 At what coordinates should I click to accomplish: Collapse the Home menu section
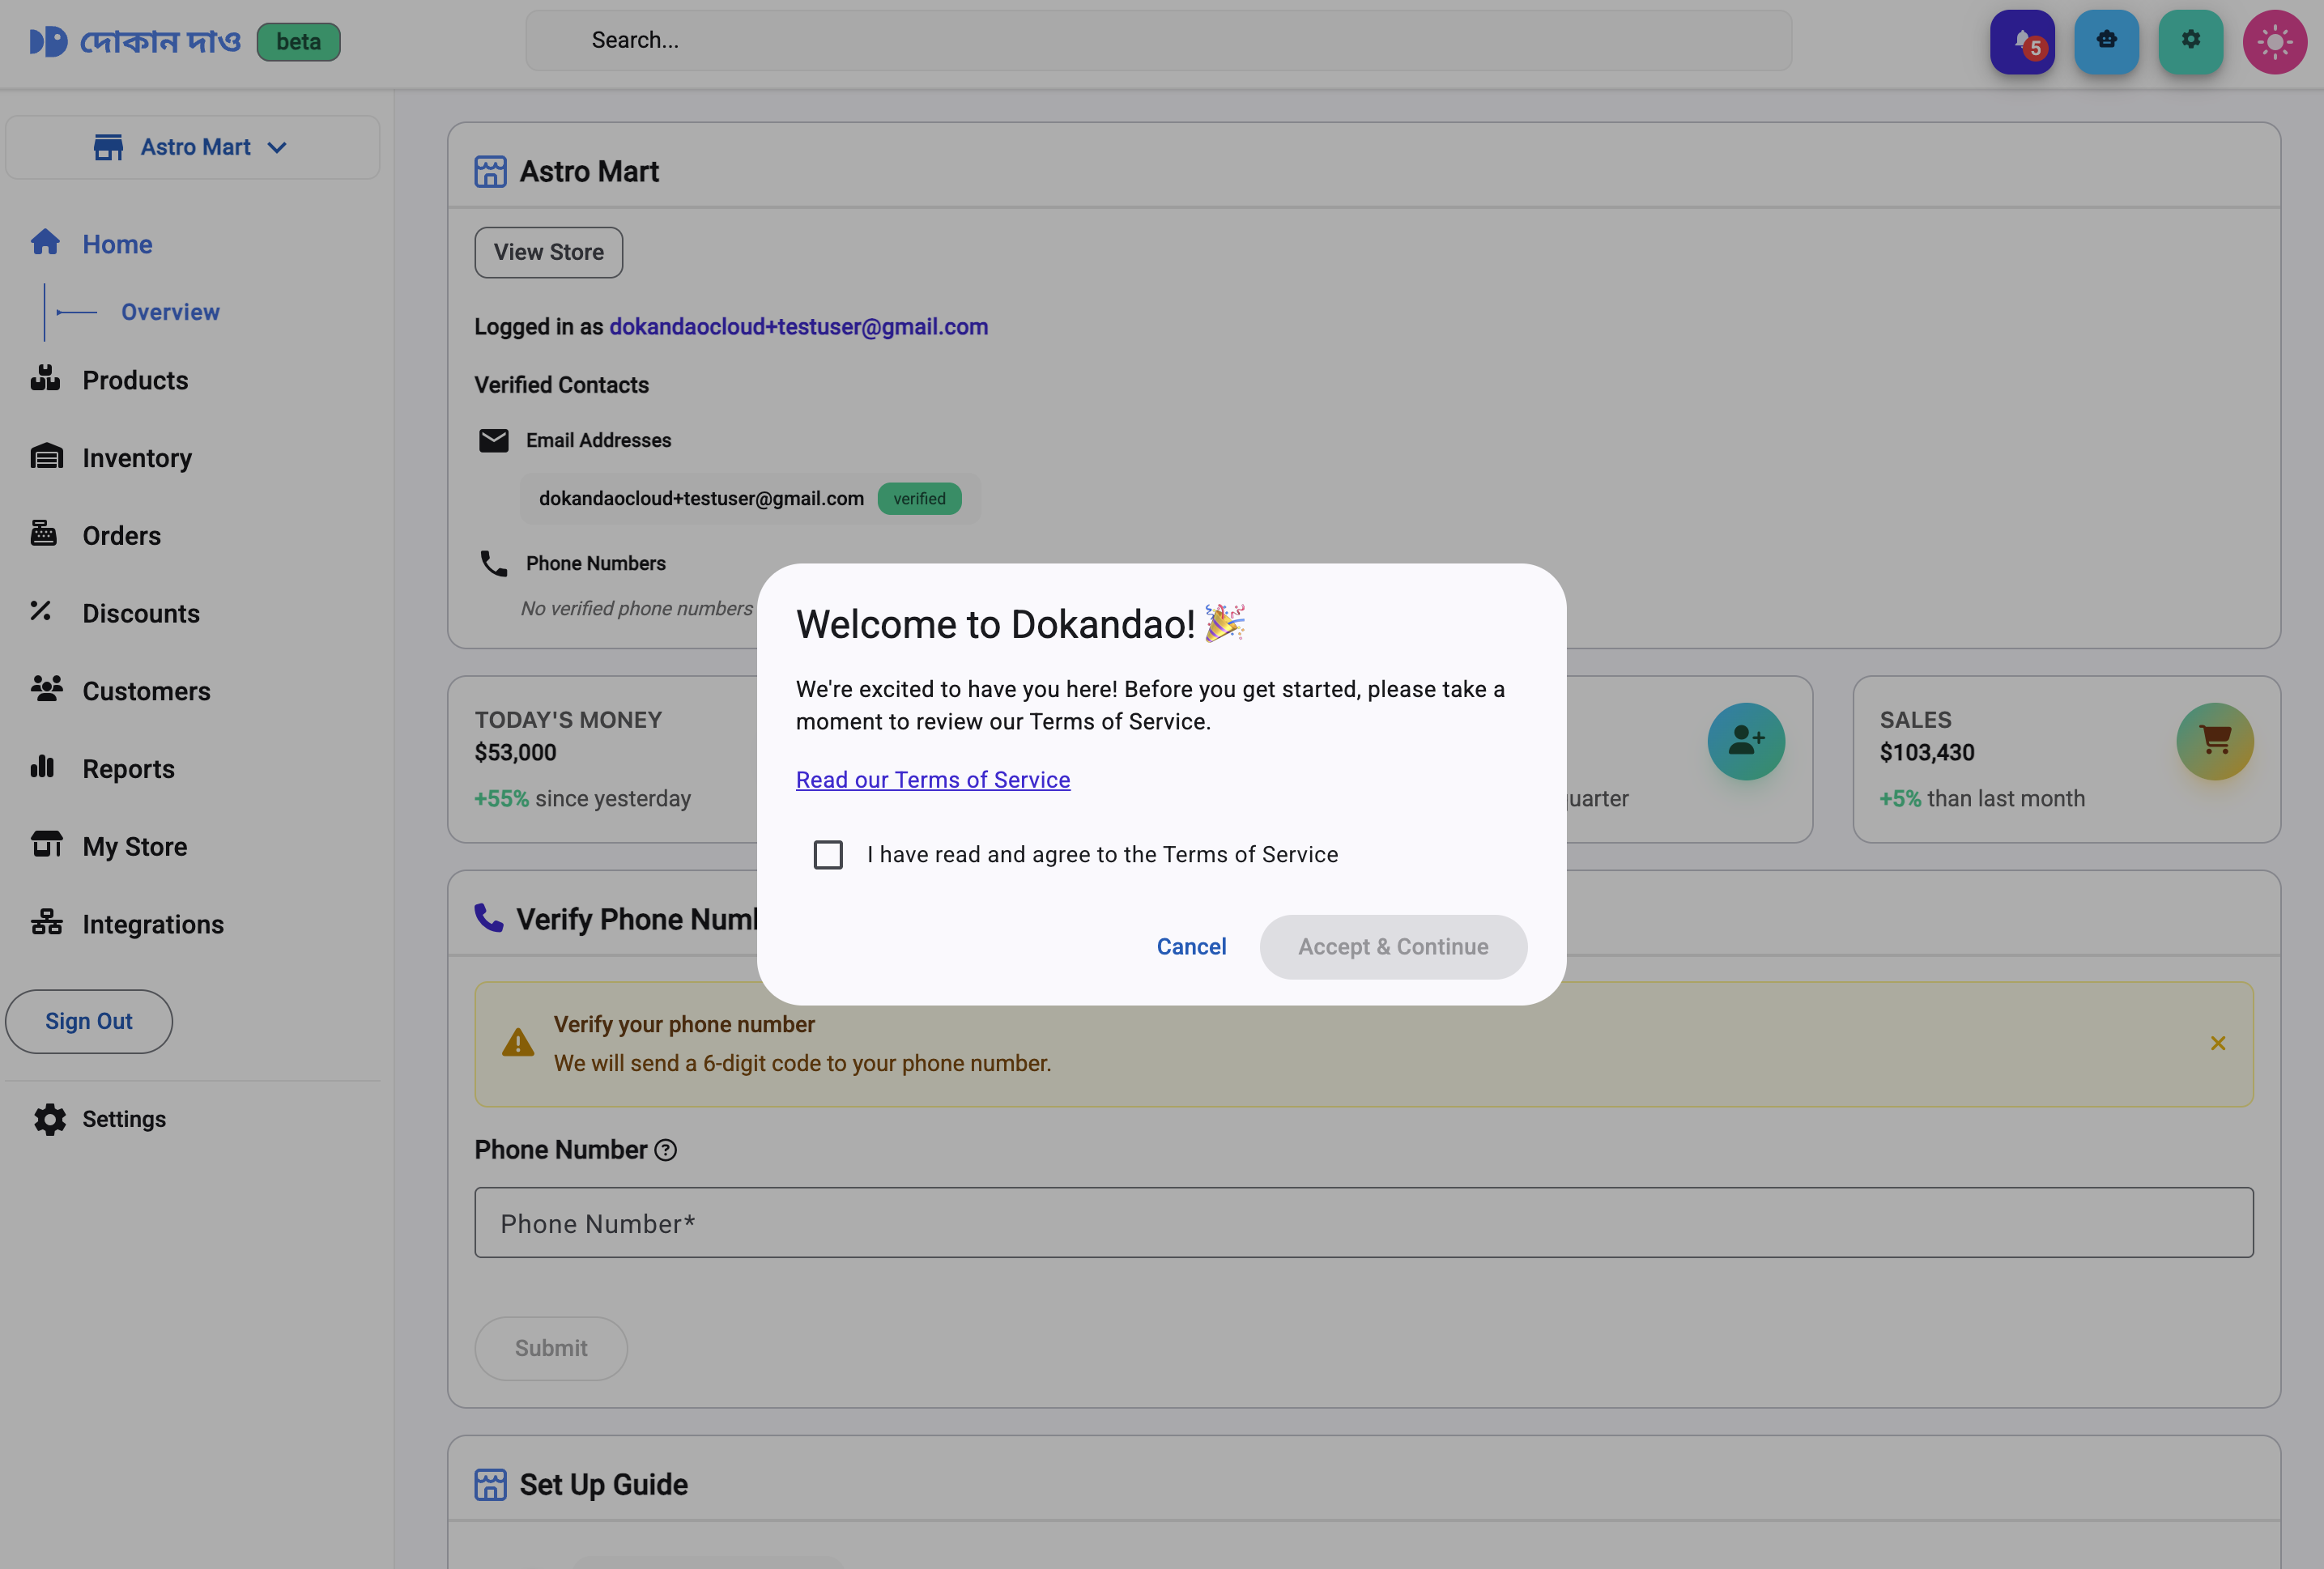coord(117,244)
